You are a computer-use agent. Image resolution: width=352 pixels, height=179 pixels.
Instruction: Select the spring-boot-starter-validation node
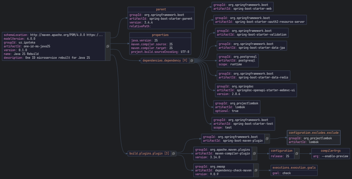coord(251,33)
